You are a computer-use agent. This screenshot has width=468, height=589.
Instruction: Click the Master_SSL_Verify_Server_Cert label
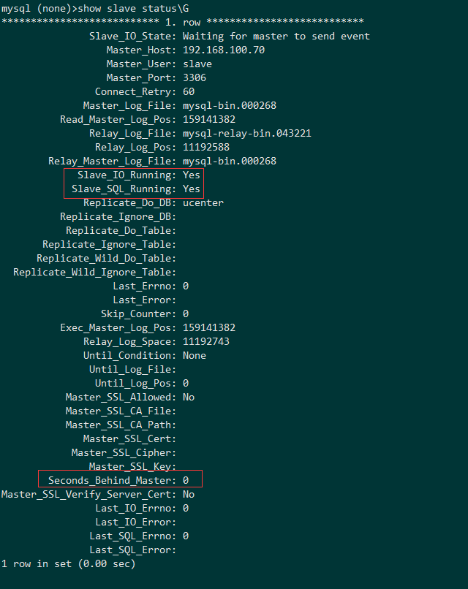click(89, 494)
